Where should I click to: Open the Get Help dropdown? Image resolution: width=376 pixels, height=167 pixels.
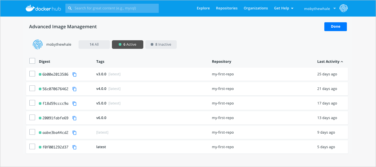click(x=284, y=8)
